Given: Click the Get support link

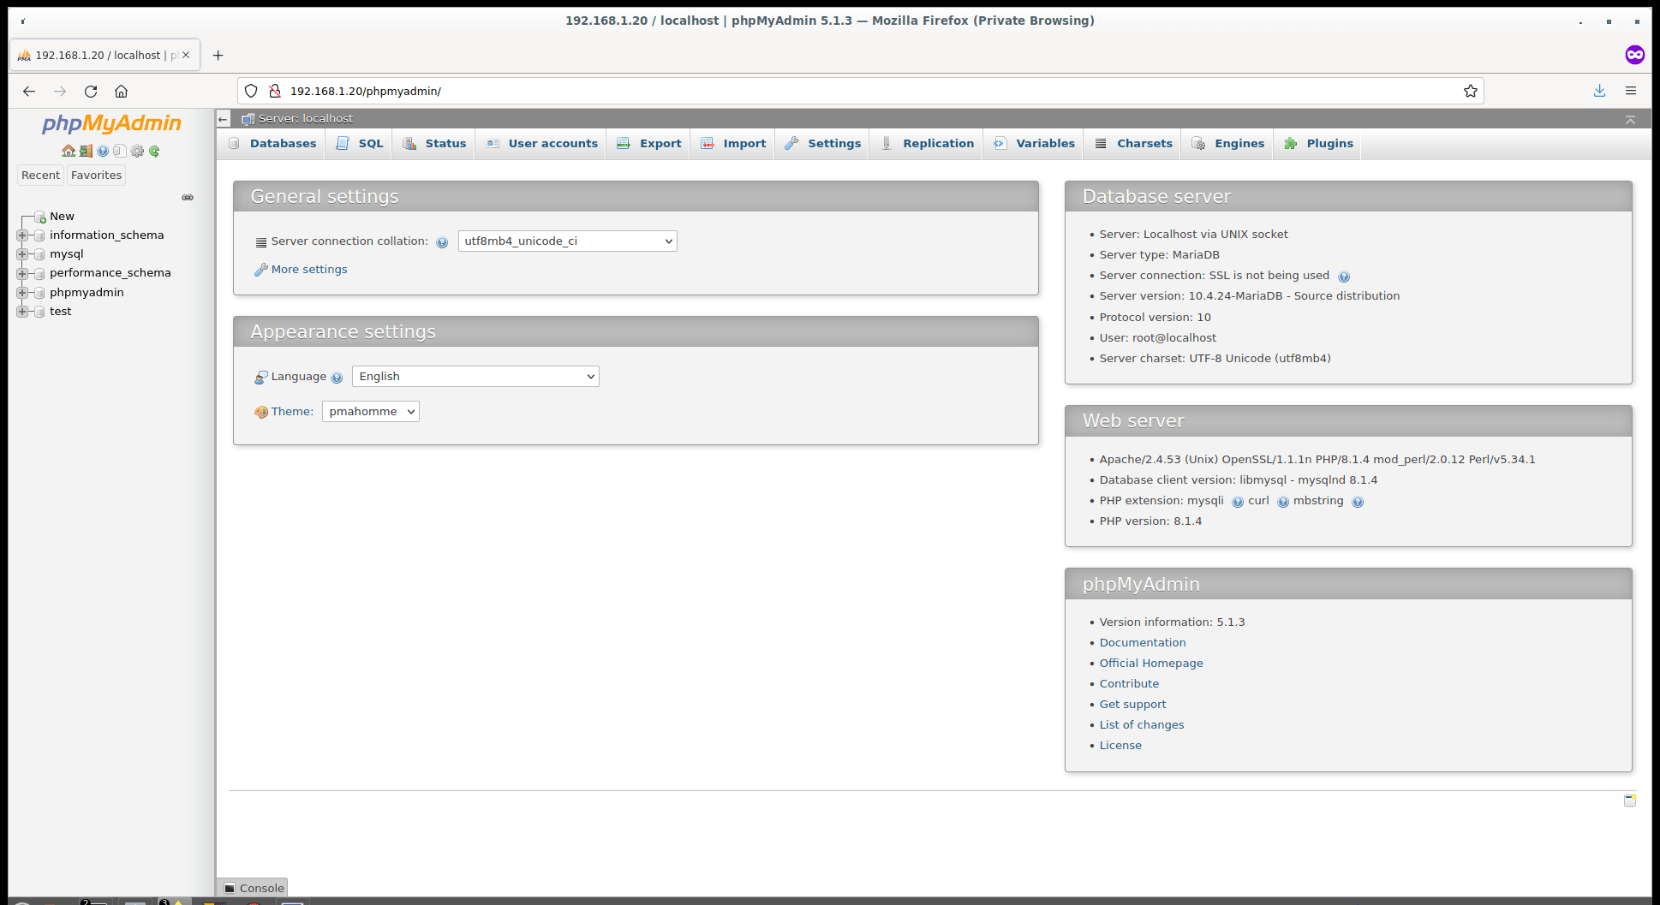Looking at the screenshot, I should click(1132, 705).
